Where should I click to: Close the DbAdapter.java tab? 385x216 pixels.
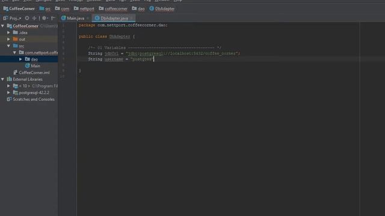pyautogui.click(x=131, y=18)
